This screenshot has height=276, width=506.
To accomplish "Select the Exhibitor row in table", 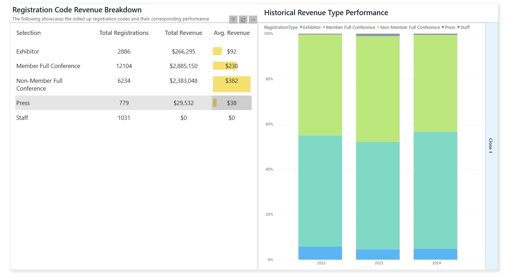I will click(x=28, y=51).
